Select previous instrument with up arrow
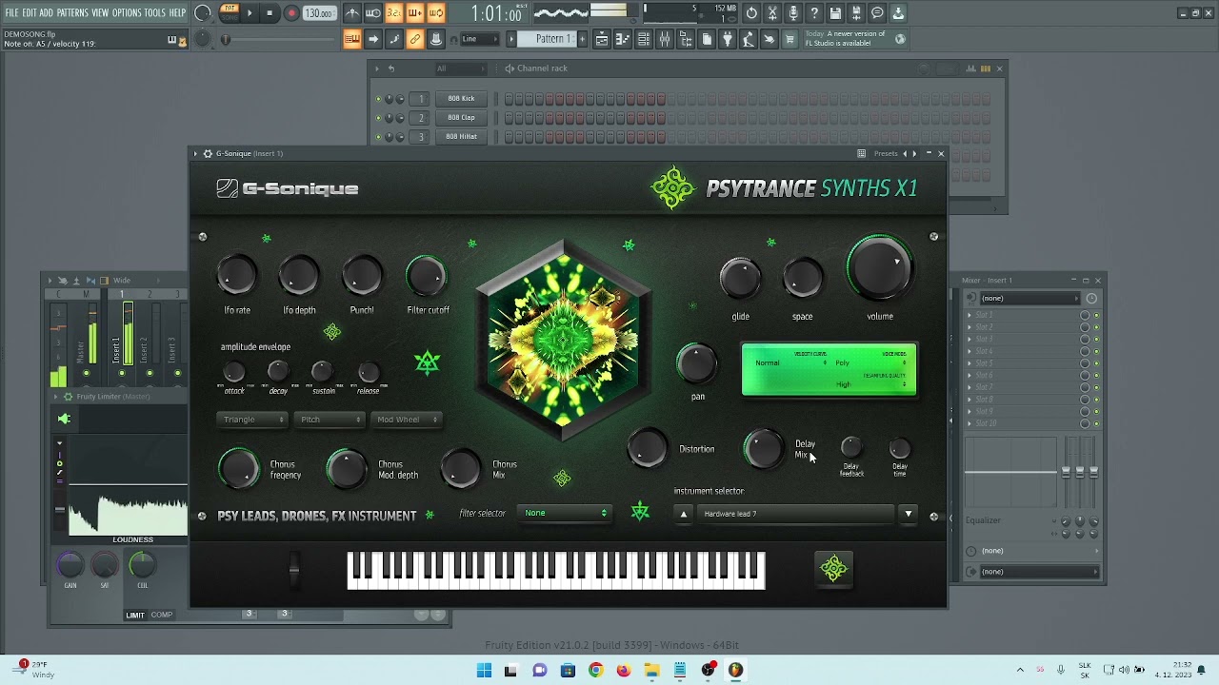Screen dimensions: 1219x685 pos(683,514)
